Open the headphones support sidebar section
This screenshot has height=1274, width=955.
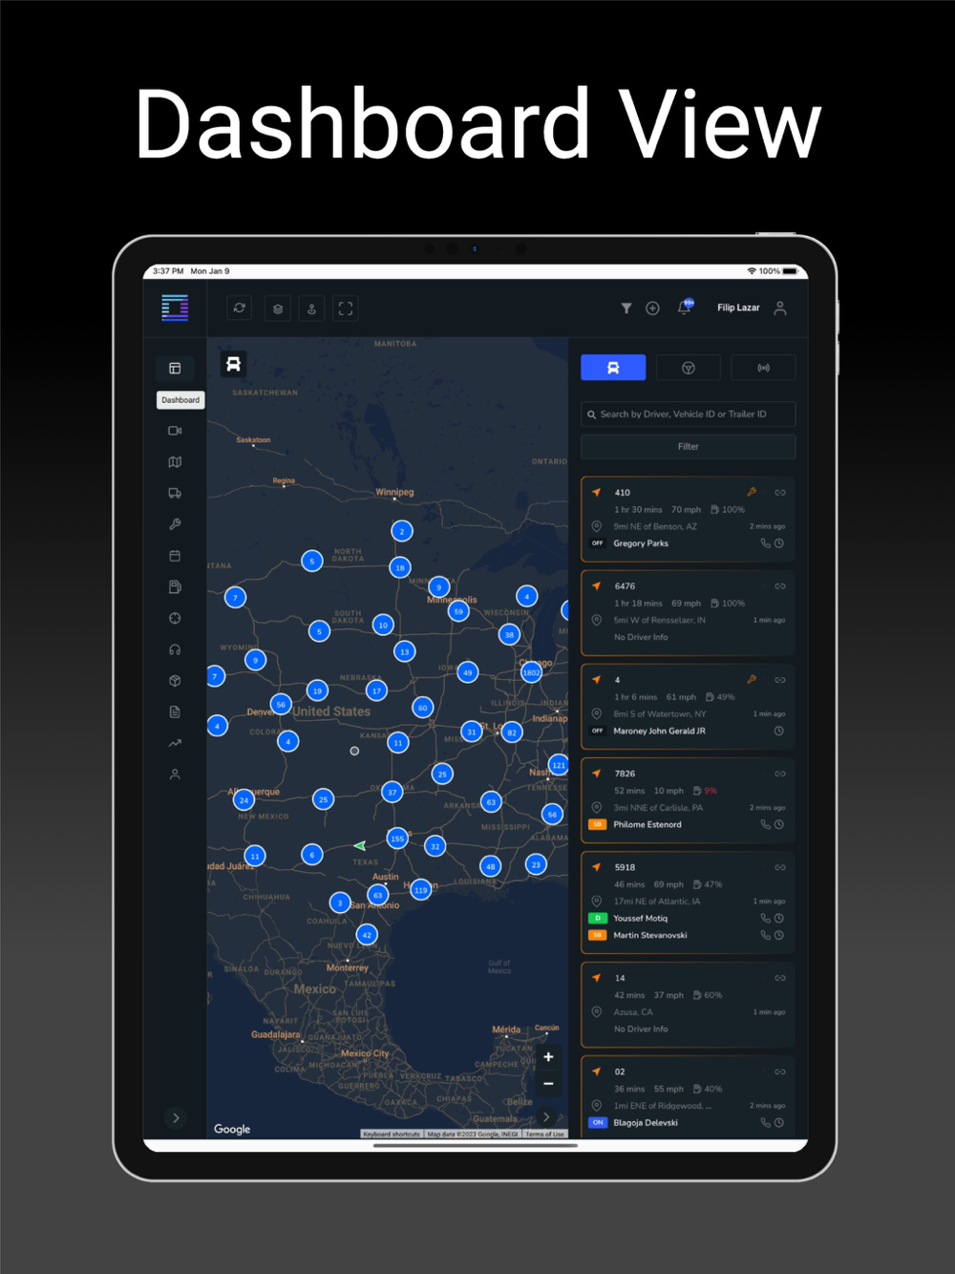tap(175, 649)
